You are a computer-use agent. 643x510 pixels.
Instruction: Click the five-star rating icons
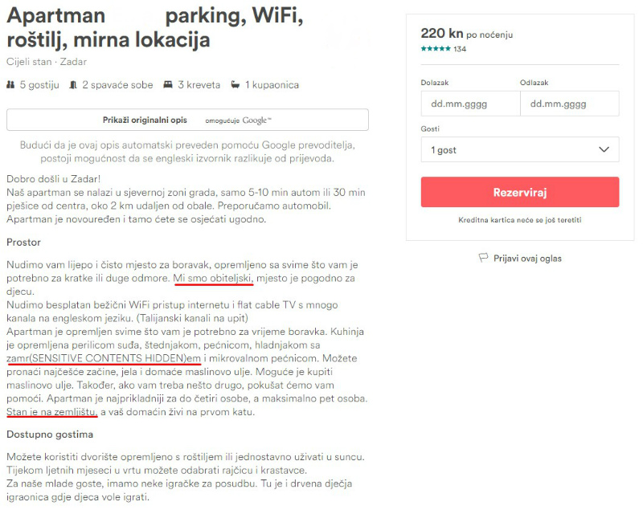pyautogui.click(x=436, y=49)
